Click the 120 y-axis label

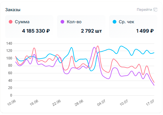(x=9, y=51)
